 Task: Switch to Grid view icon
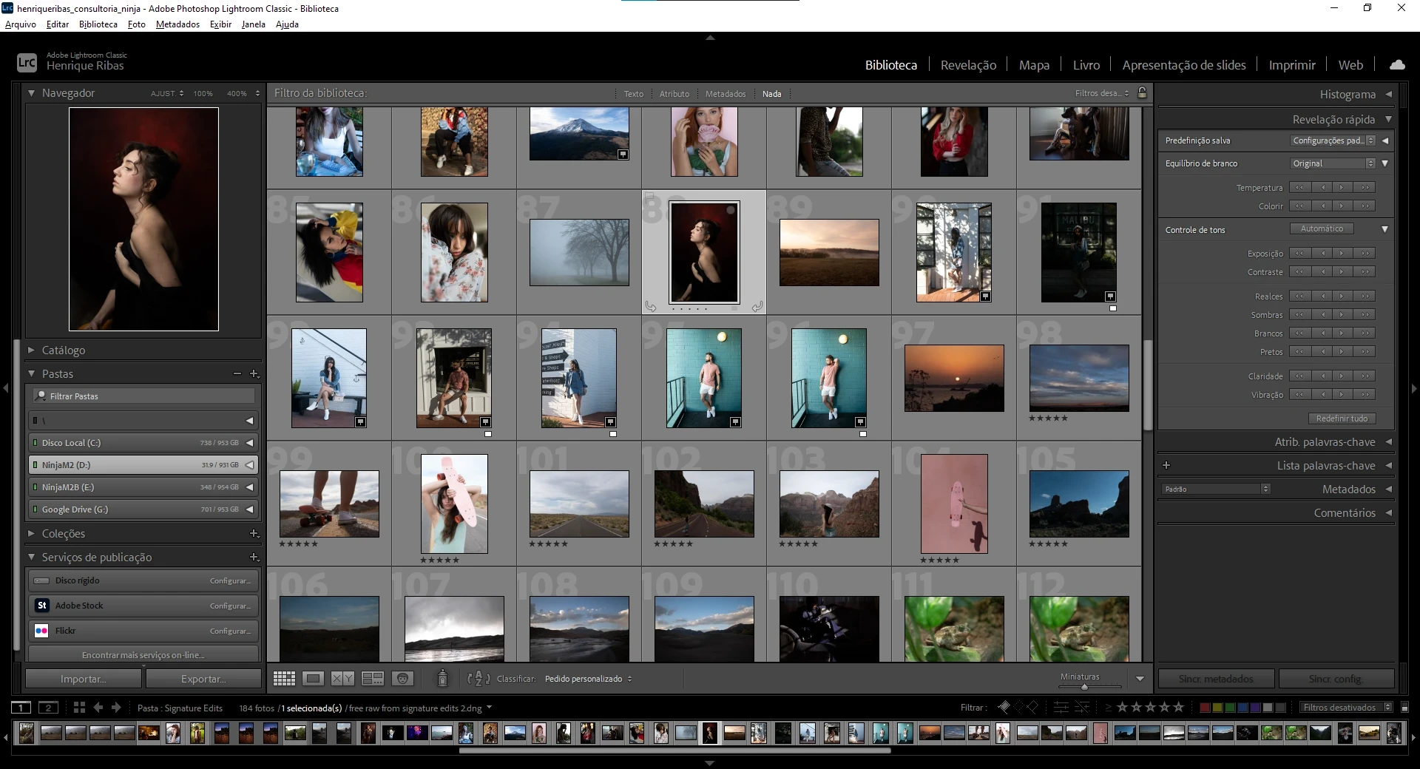click(x=284, y=679)
